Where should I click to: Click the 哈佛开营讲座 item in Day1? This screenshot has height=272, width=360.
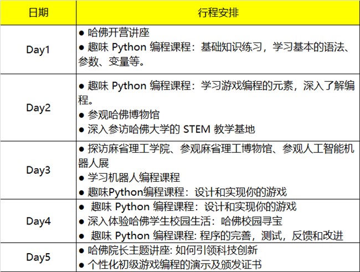coord(115,34)
